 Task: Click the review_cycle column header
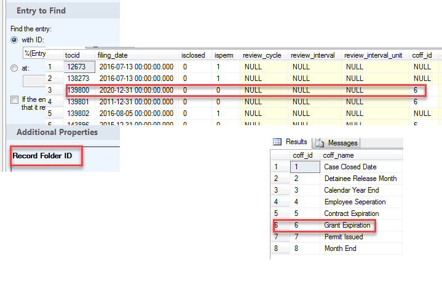264,55
